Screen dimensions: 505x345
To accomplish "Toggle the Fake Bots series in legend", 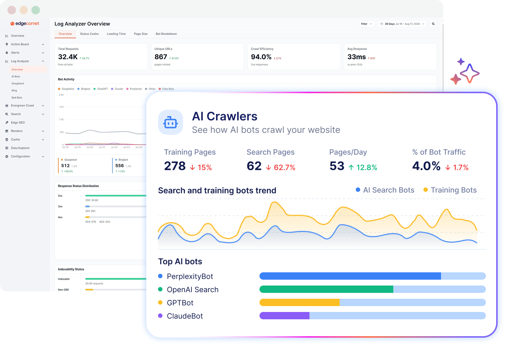I will (x=166, y=89).
